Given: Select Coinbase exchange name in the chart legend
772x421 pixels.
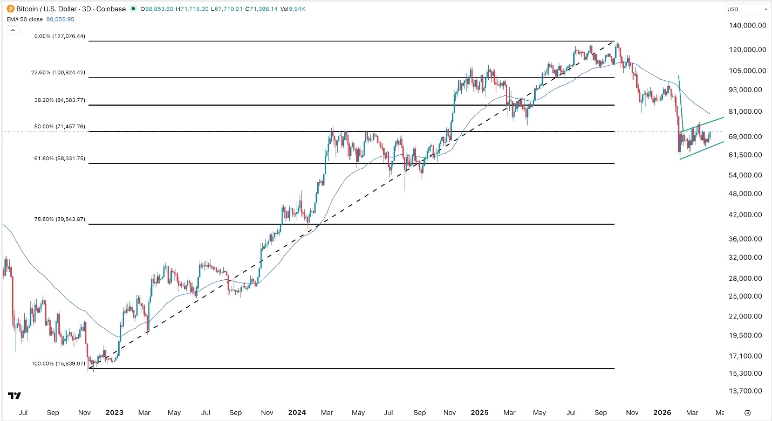Looking at the screenshot, I should pyautogui.click(x=111, y=9).
